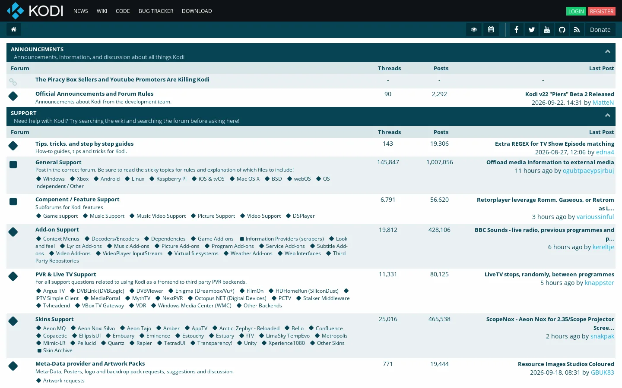Open the Wiki menu item
This screenshot has width=622, height=388.
pos(102,11)
